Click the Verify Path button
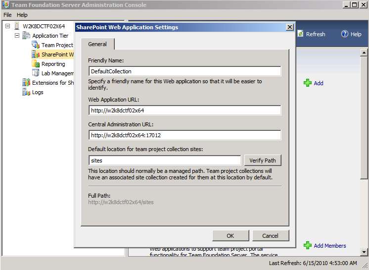 pyautogui.click(x=263, y=161)
